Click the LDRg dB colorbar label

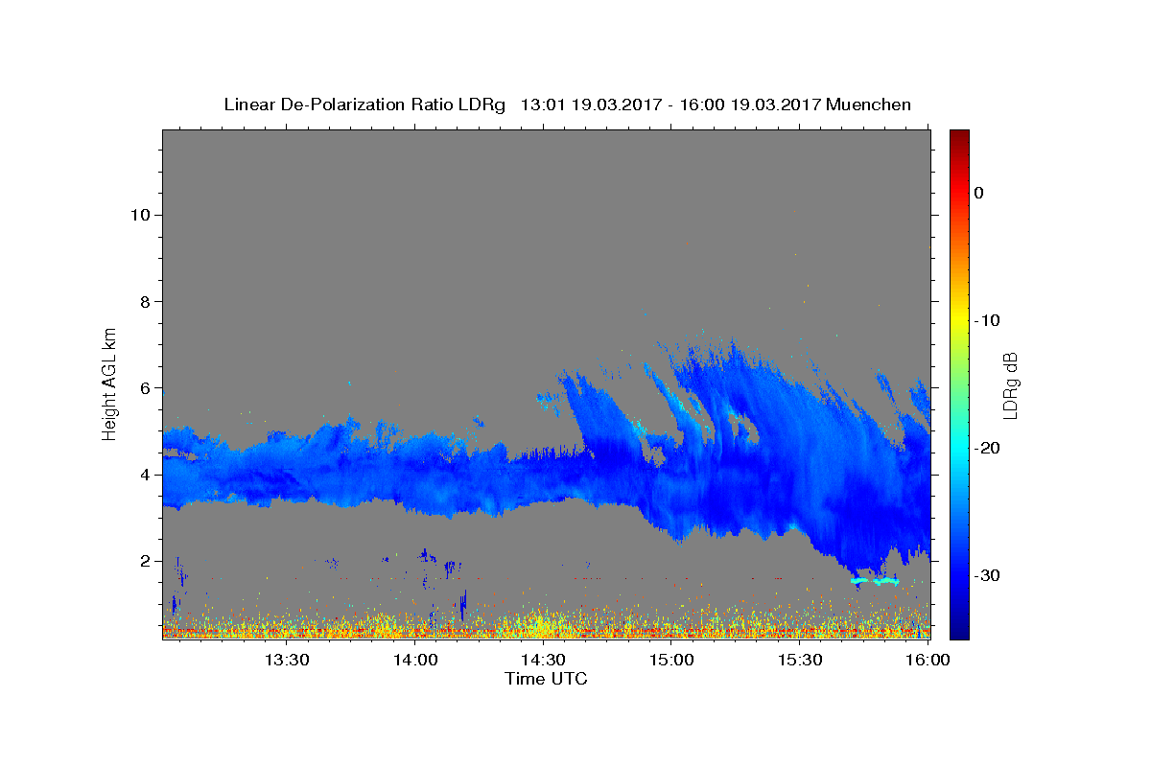[x=1010, y=384]
